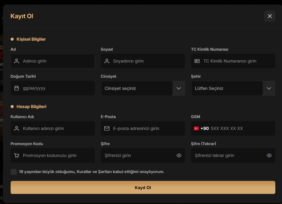Show password with the Şifre eye icon
The width and height of the screenshot is (282, 204).
(179, 155)
